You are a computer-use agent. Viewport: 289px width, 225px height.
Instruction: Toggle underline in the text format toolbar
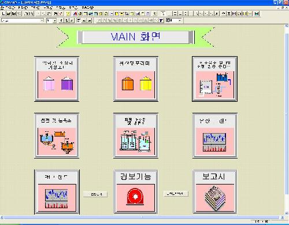click(72, 20)
